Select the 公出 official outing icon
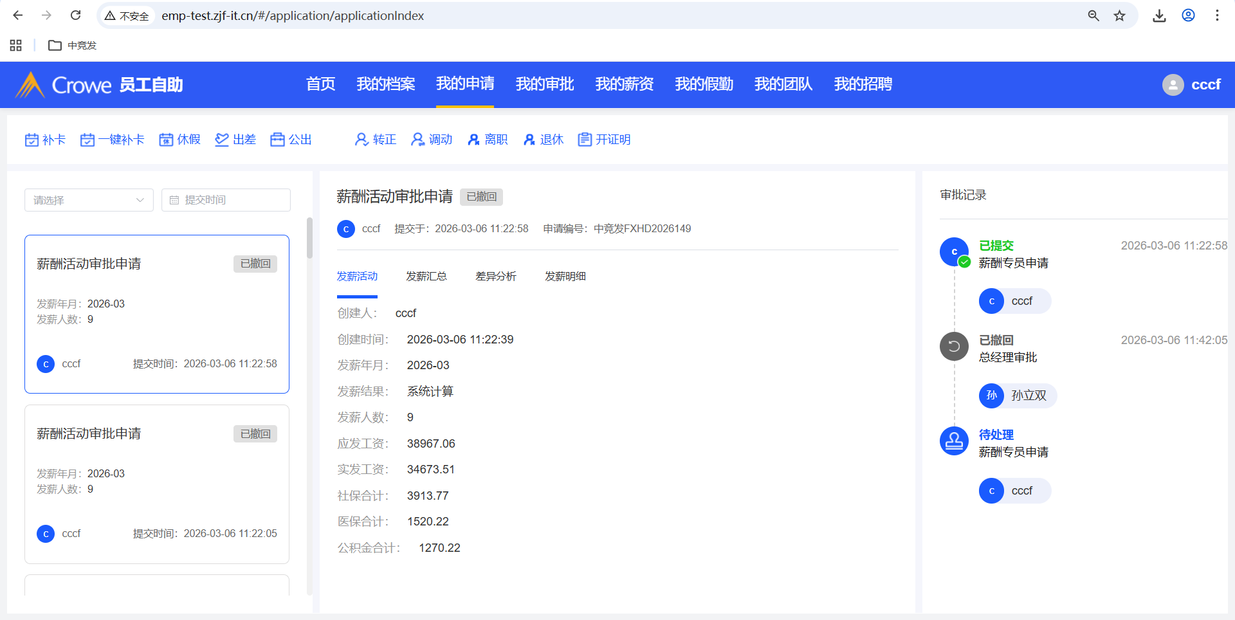This screenshot has height=620, width=1235. [x=277, y=140]
